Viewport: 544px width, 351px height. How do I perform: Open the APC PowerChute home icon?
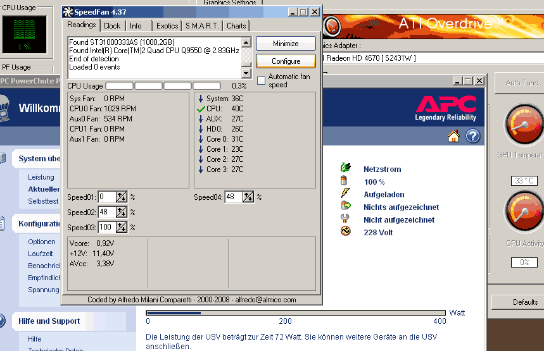(453, 136)
